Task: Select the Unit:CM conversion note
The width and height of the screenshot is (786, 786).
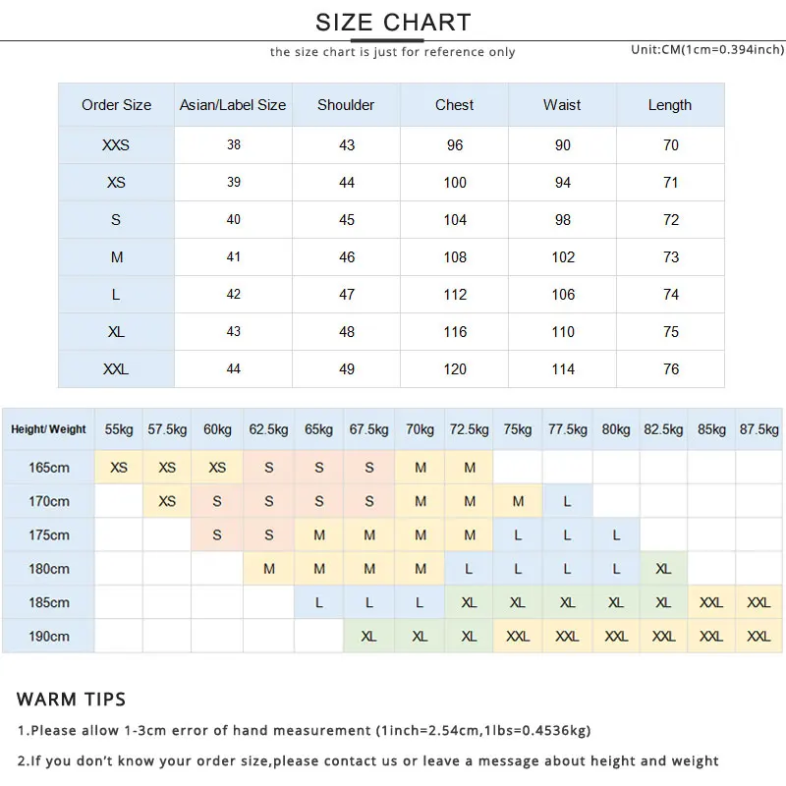Action: click(707, 49)
